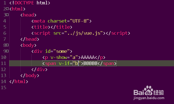Click the DOCTYPE keyword on line one
Image resolution: width=174 pixels, height=104 pixels.
tap(24, 3)
